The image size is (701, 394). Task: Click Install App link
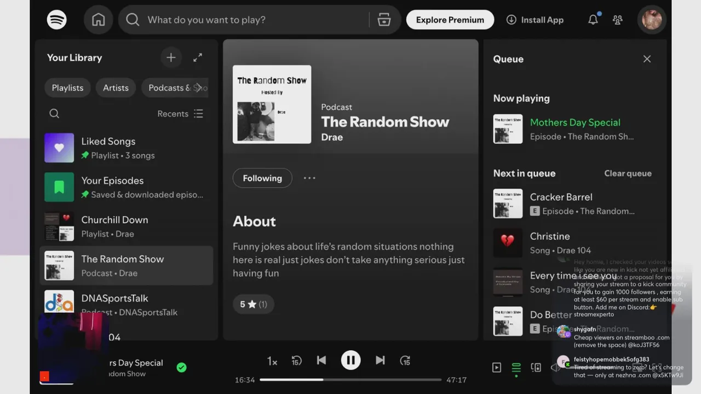pyautogui.click(x=535, y=20)
